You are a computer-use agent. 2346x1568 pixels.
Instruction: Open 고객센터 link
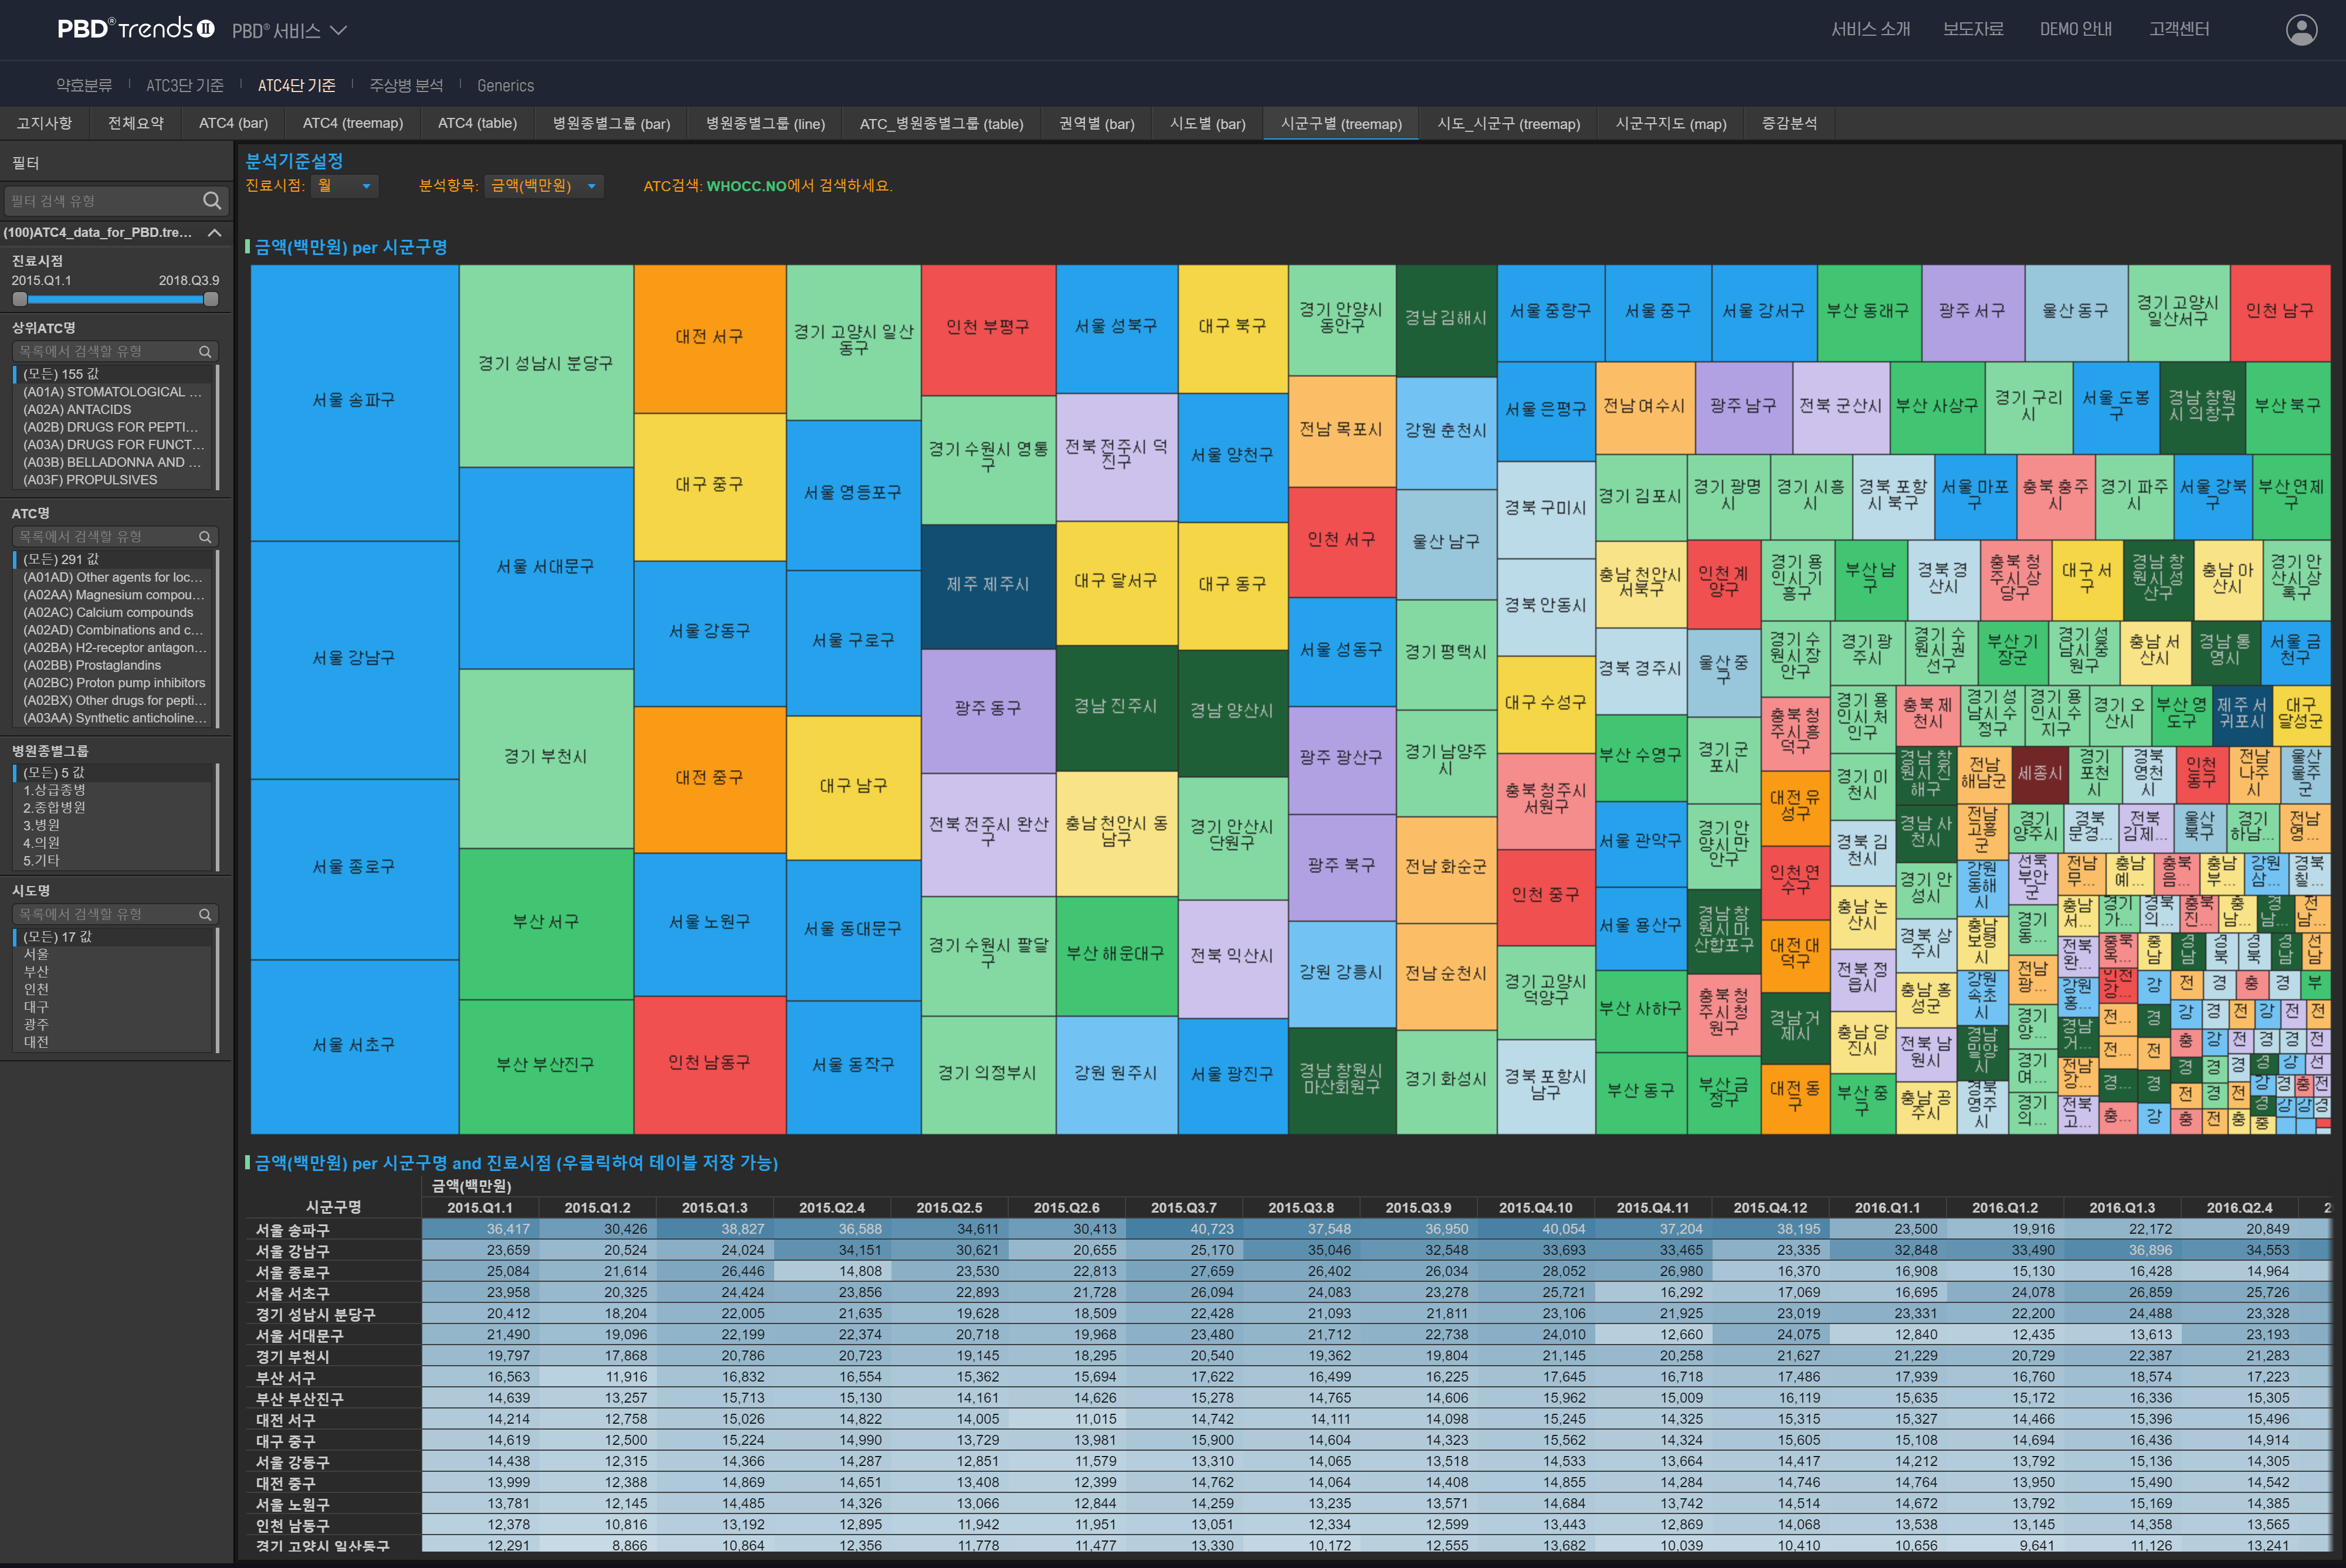[2179, 30]
